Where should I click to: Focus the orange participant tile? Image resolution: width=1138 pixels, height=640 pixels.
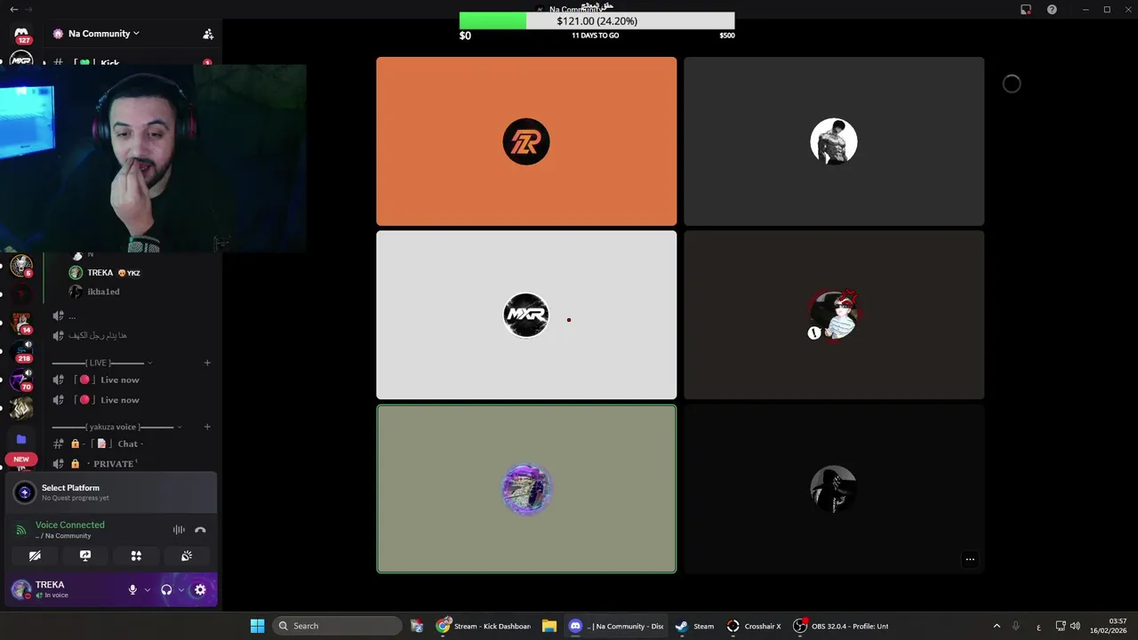point(526,141)
